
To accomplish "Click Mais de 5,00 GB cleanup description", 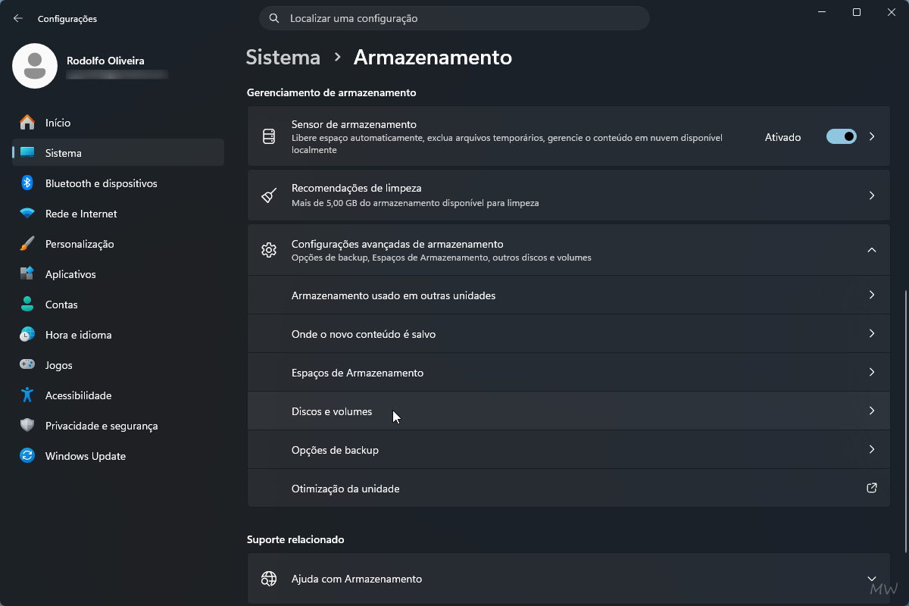I will point(415,203).
